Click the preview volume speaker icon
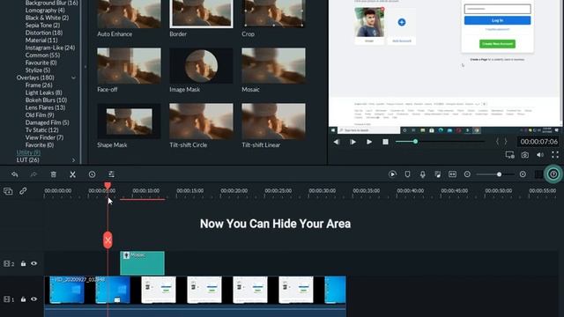 click(540, 155)
